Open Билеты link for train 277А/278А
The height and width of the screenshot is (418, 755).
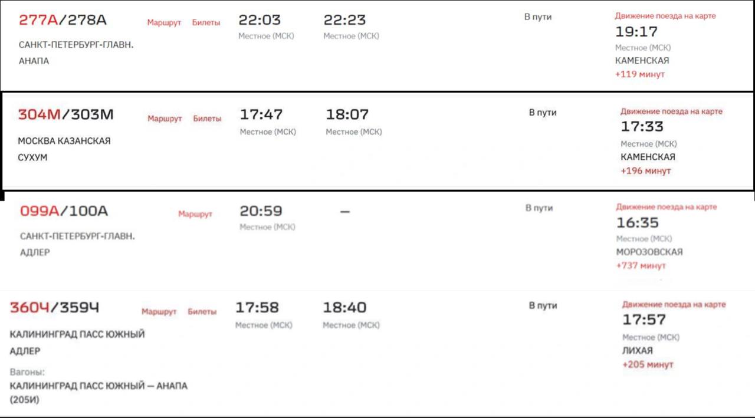[x=206, y=23]
